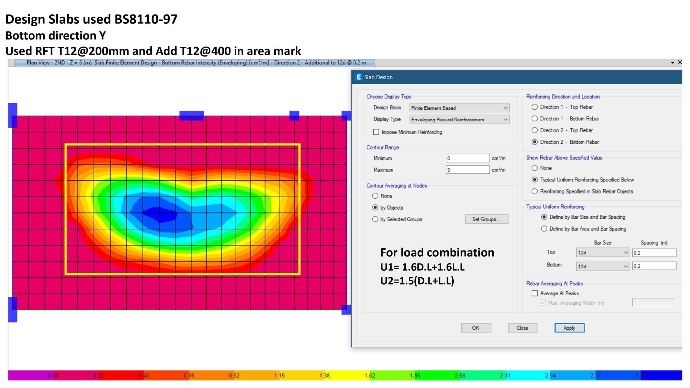Check the Average At Peaks option
This screenshot has width=690, height=388.
[x=535, y=293]
